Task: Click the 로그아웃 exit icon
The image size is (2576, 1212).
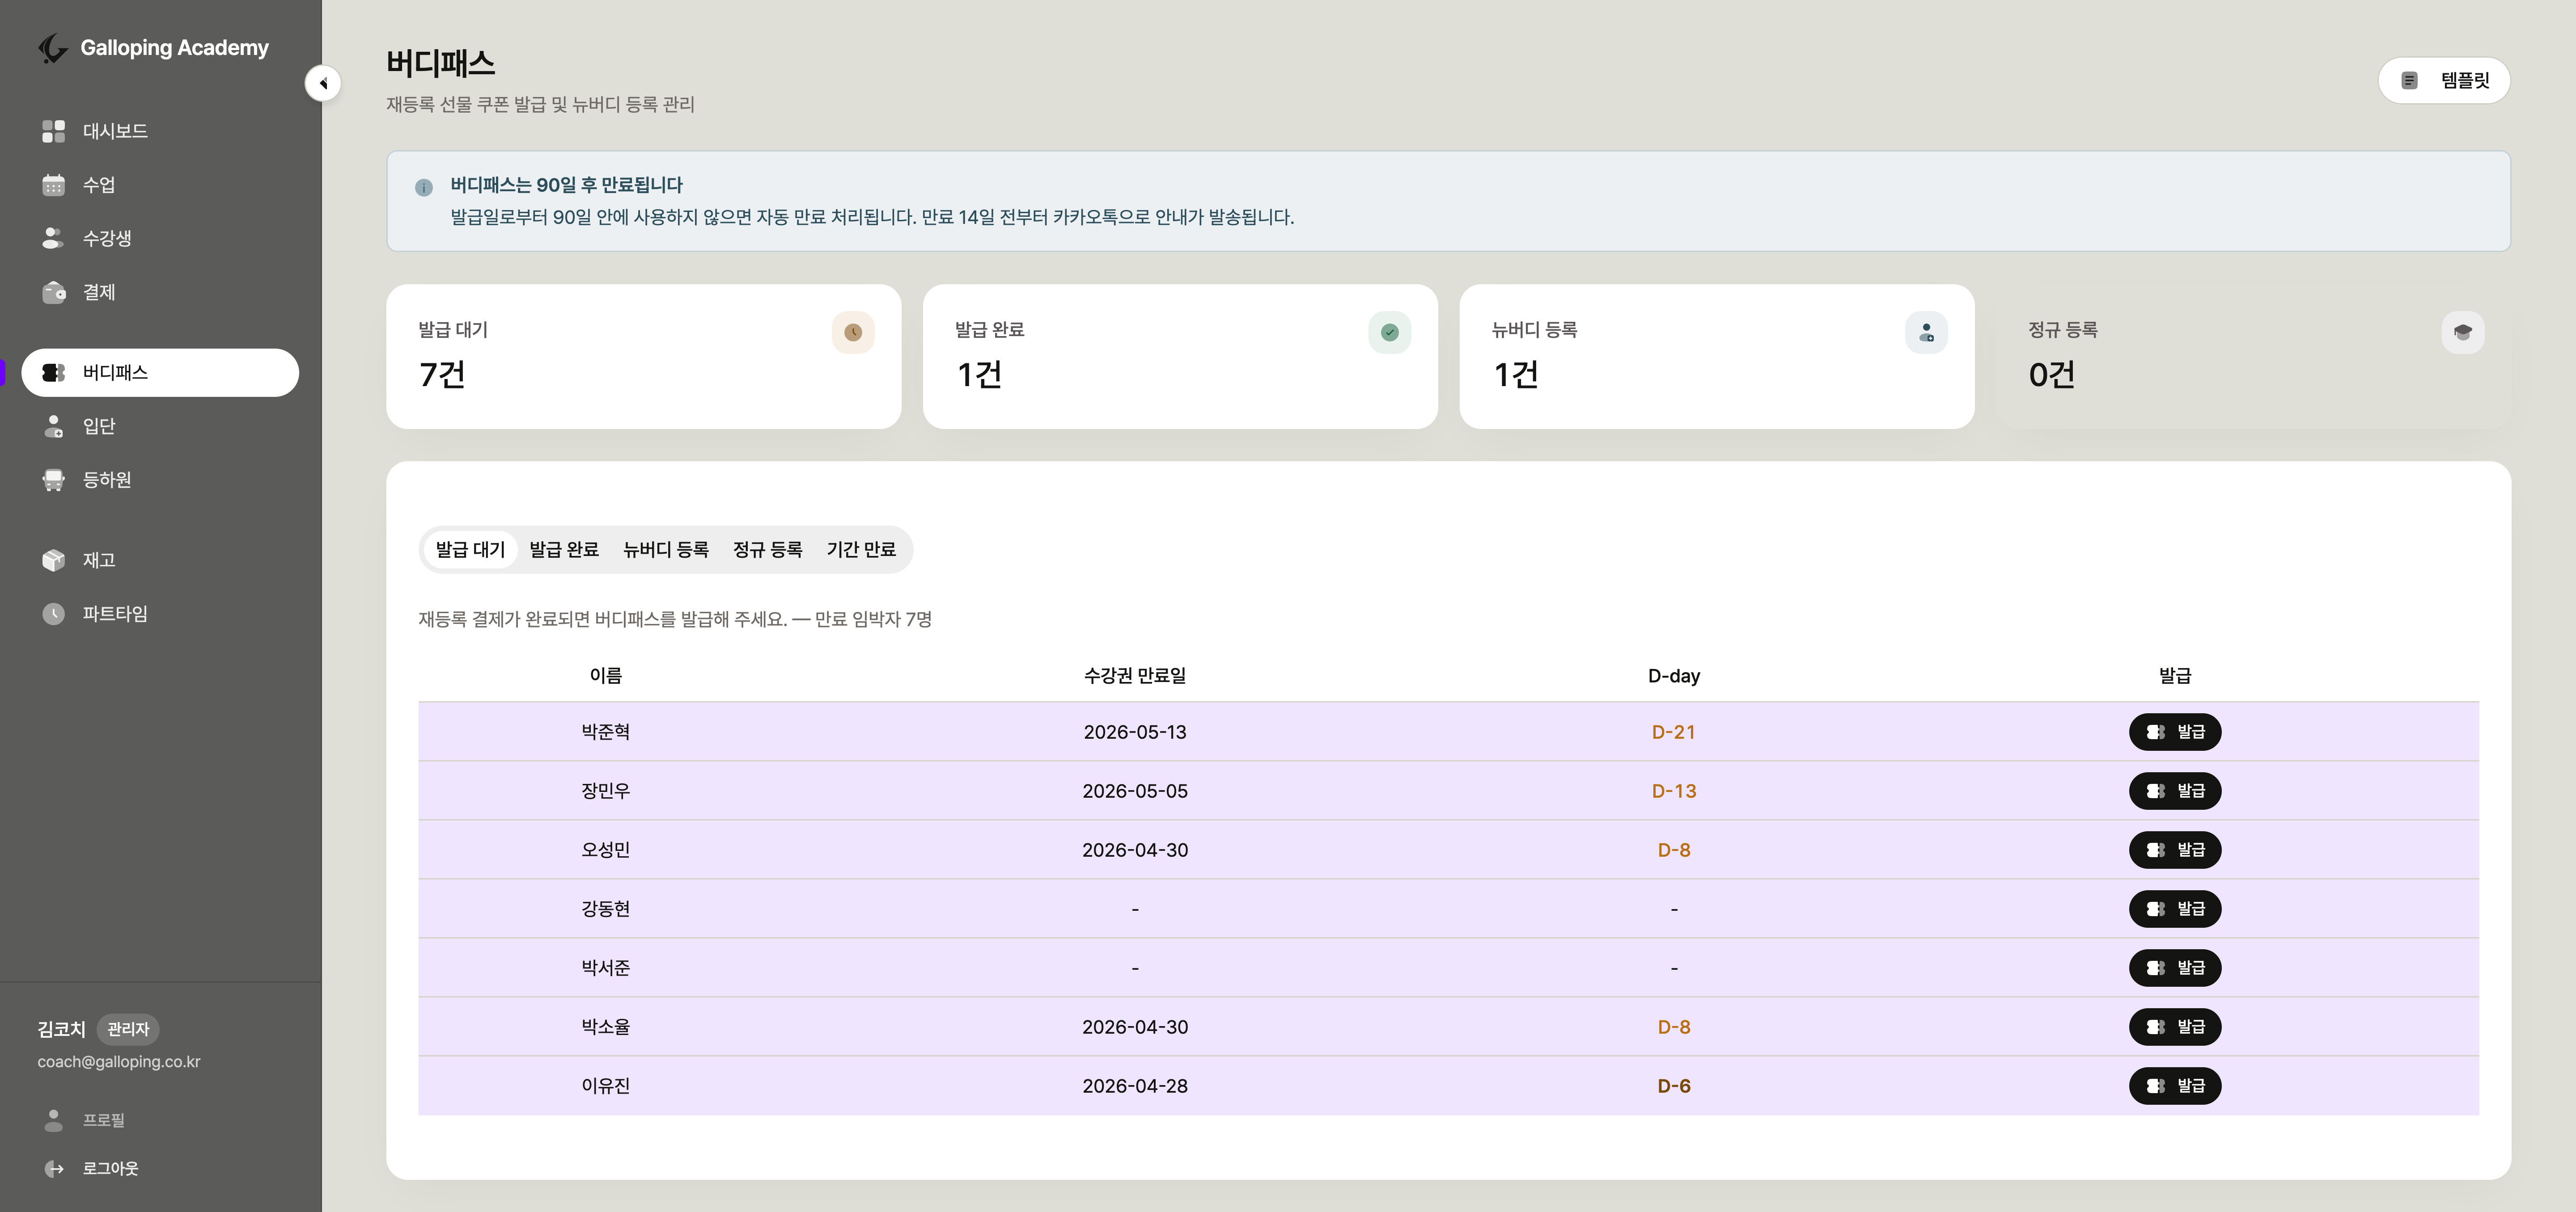Action: point(54,1168)
